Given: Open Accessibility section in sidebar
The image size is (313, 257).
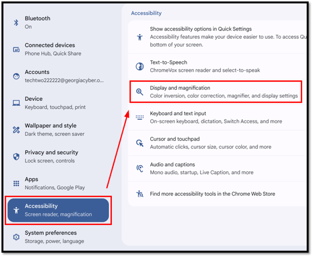Looking at the screenshot, I should [x=58, y=210].
